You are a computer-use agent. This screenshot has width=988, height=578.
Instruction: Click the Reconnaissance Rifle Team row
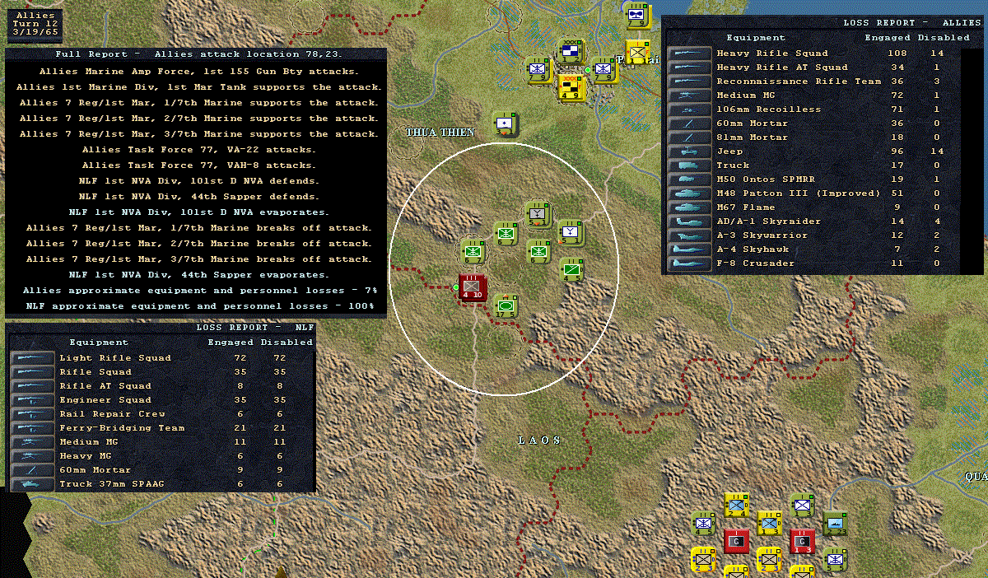pos(815,82)
